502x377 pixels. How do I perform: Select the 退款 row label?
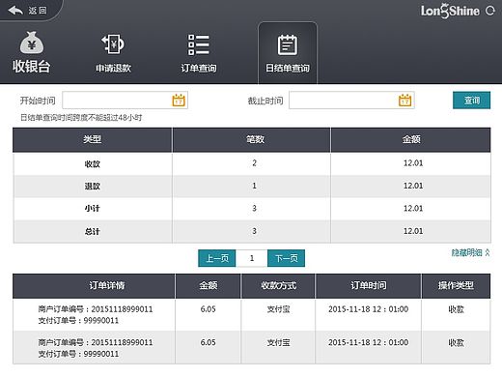click(x=93, y=187)
